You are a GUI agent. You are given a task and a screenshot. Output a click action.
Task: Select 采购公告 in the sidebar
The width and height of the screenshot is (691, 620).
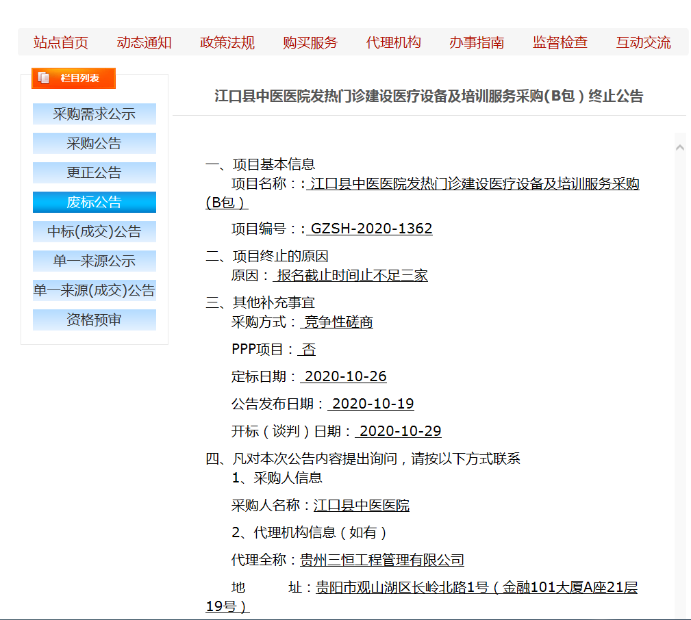click(95, 143)
